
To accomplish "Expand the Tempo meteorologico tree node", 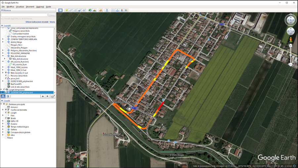I will point(3,127).
